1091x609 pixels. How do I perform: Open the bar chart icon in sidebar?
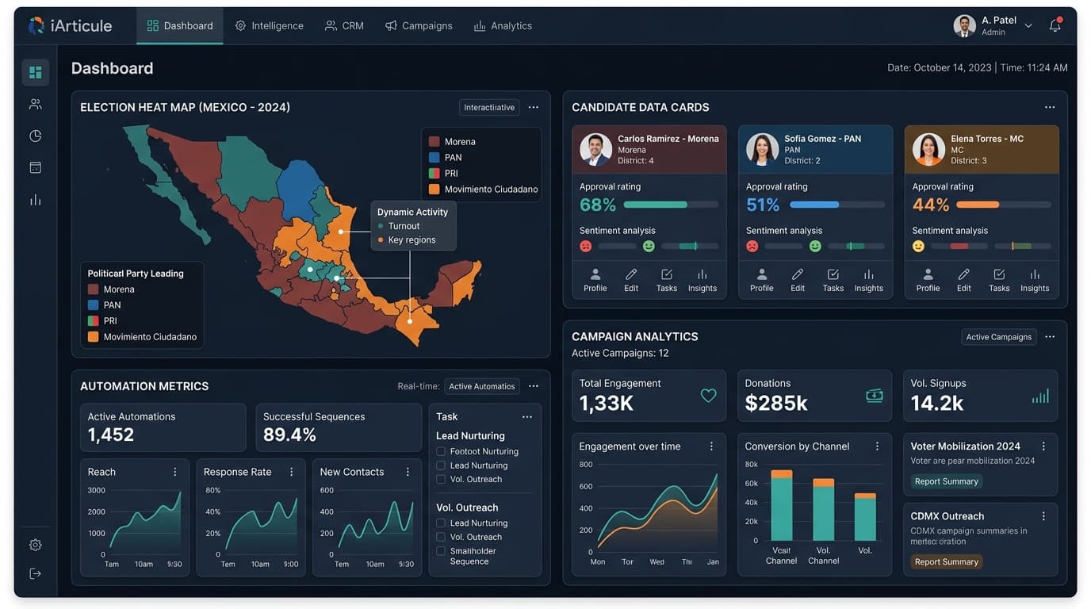[35, 200]
